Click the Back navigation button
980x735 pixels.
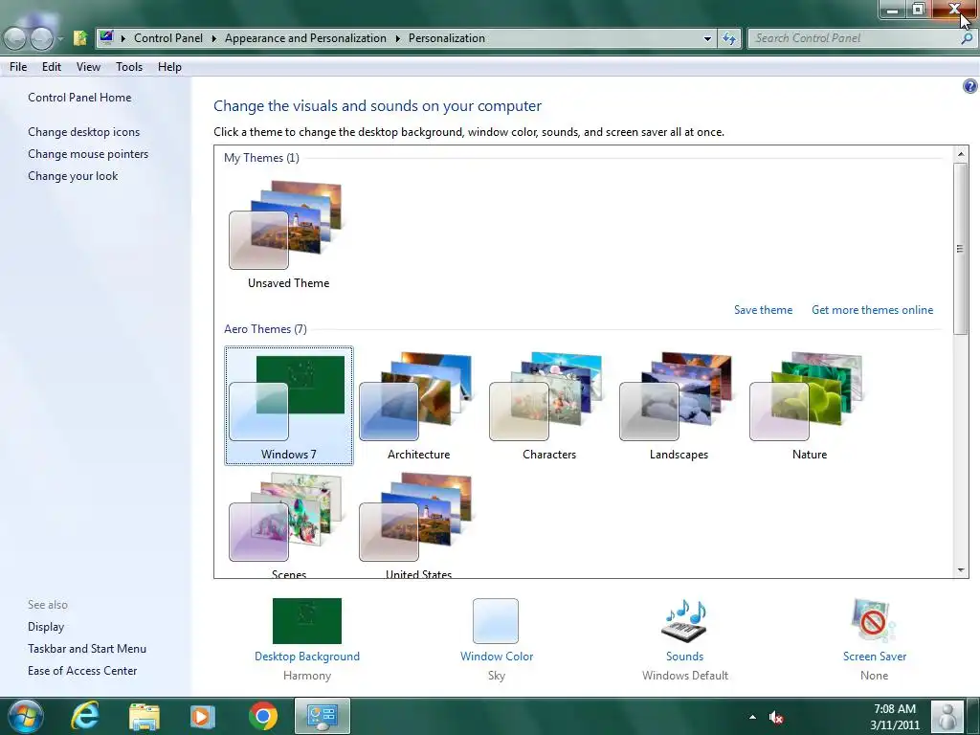pos(15,38)
